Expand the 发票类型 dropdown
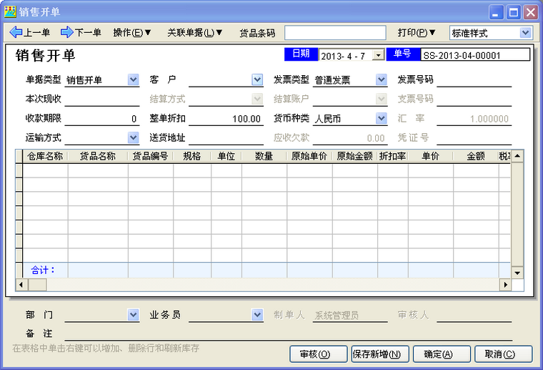This screenshot has width=543, height=370. click(x=382, y=79)
